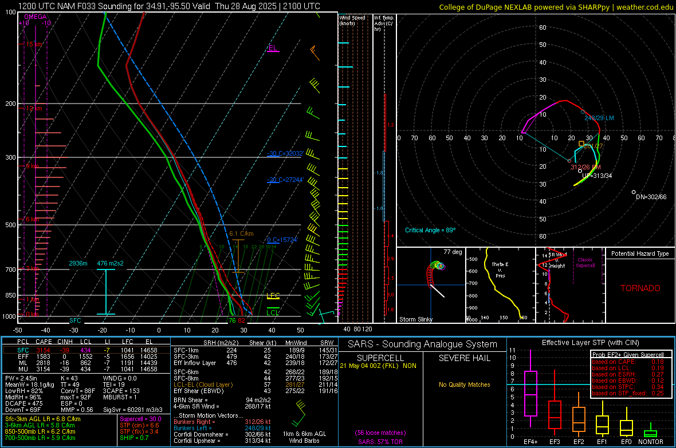Click 'Effective Layer STP (with CIN)' title
Image resolution: width=676 pixels, height=448 pixels.
pos(590,343)
